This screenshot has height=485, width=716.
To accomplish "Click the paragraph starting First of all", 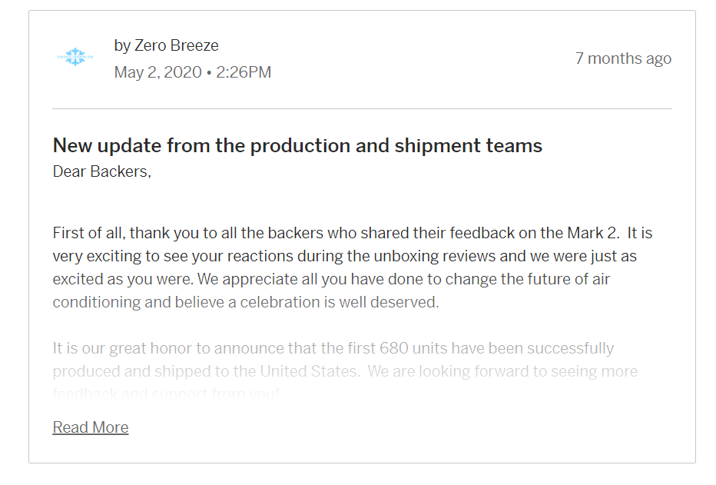I will click(x=352, y=267).
